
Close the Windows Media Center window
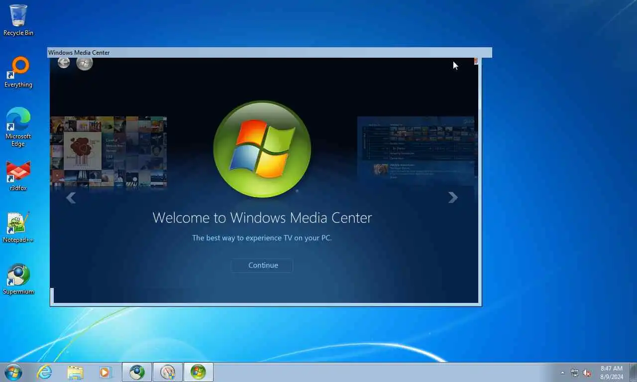[x=476, y=61]
